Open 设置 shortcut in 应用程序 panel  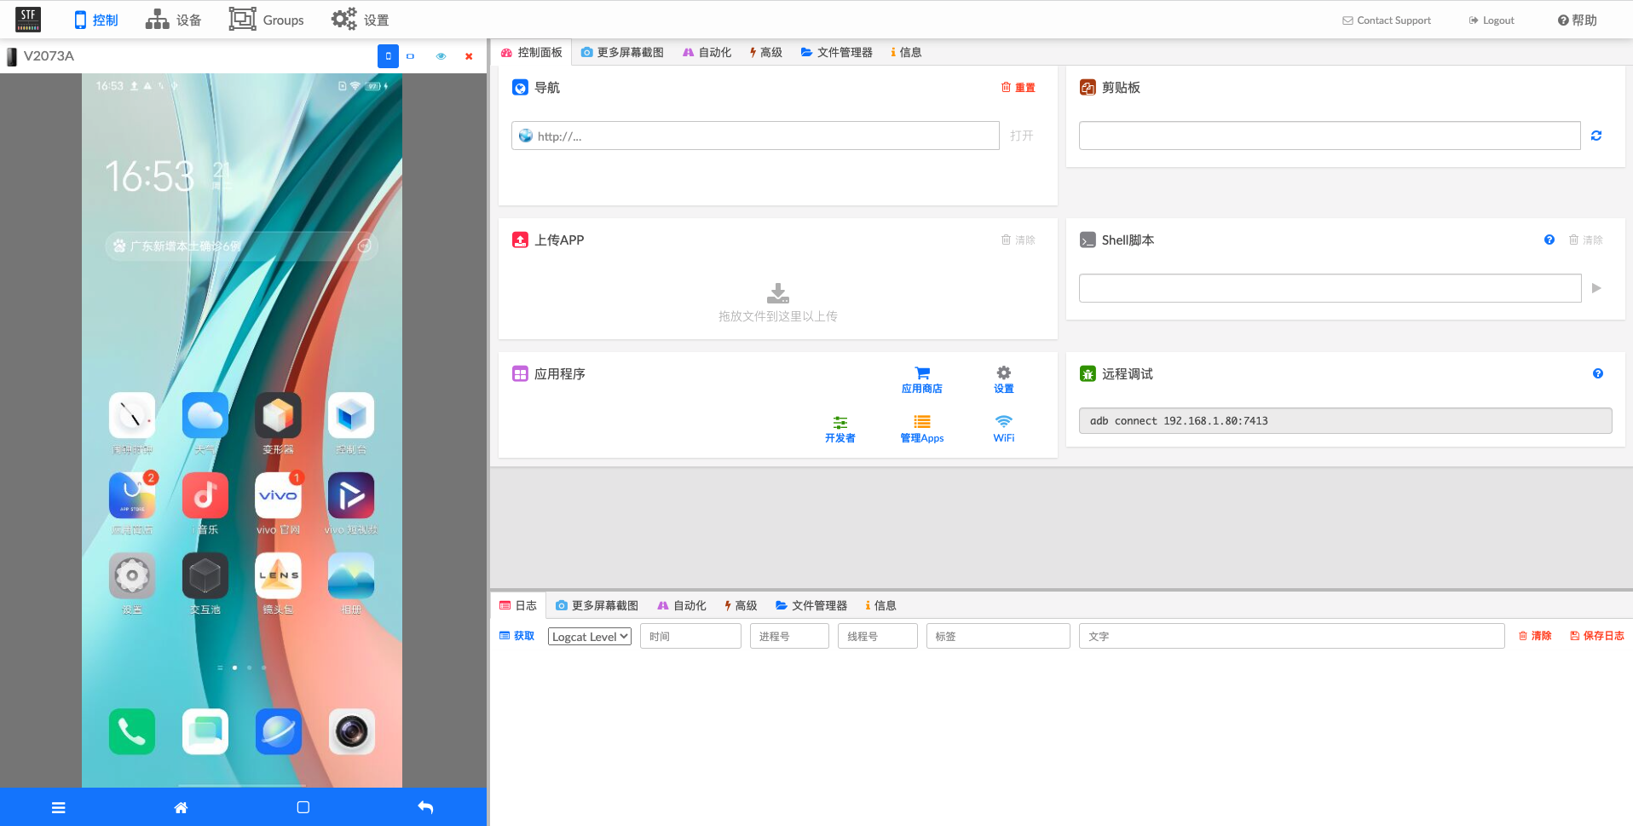click(1003, 380)
